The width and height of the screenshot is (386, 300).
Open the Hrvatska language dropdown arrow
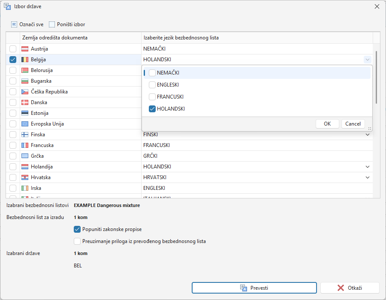367,177
